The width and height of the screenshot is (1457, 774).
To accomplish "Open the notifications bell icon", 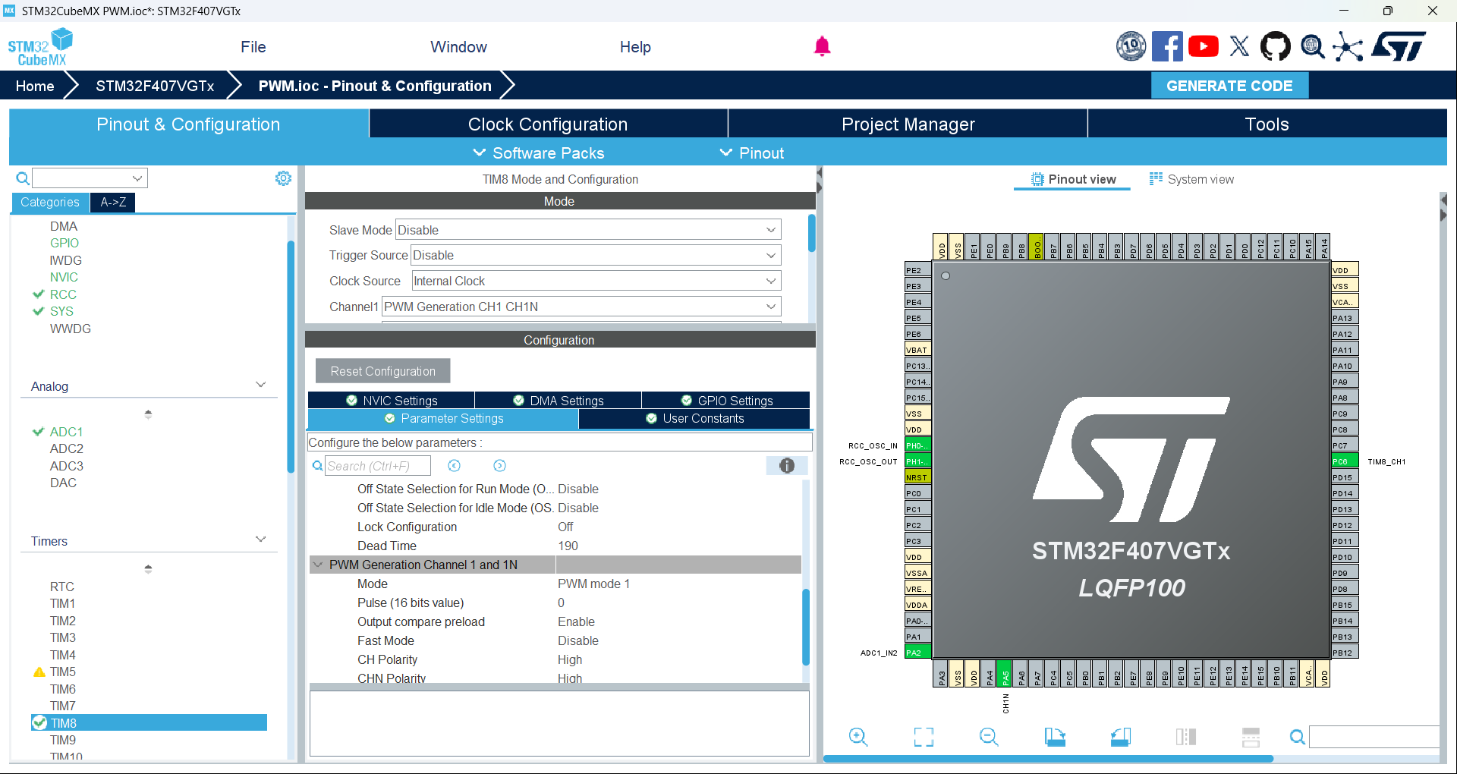I will click(822, 46).
